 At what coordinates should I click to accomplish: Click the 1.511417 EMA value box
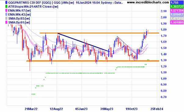click(x=177, y=15)
